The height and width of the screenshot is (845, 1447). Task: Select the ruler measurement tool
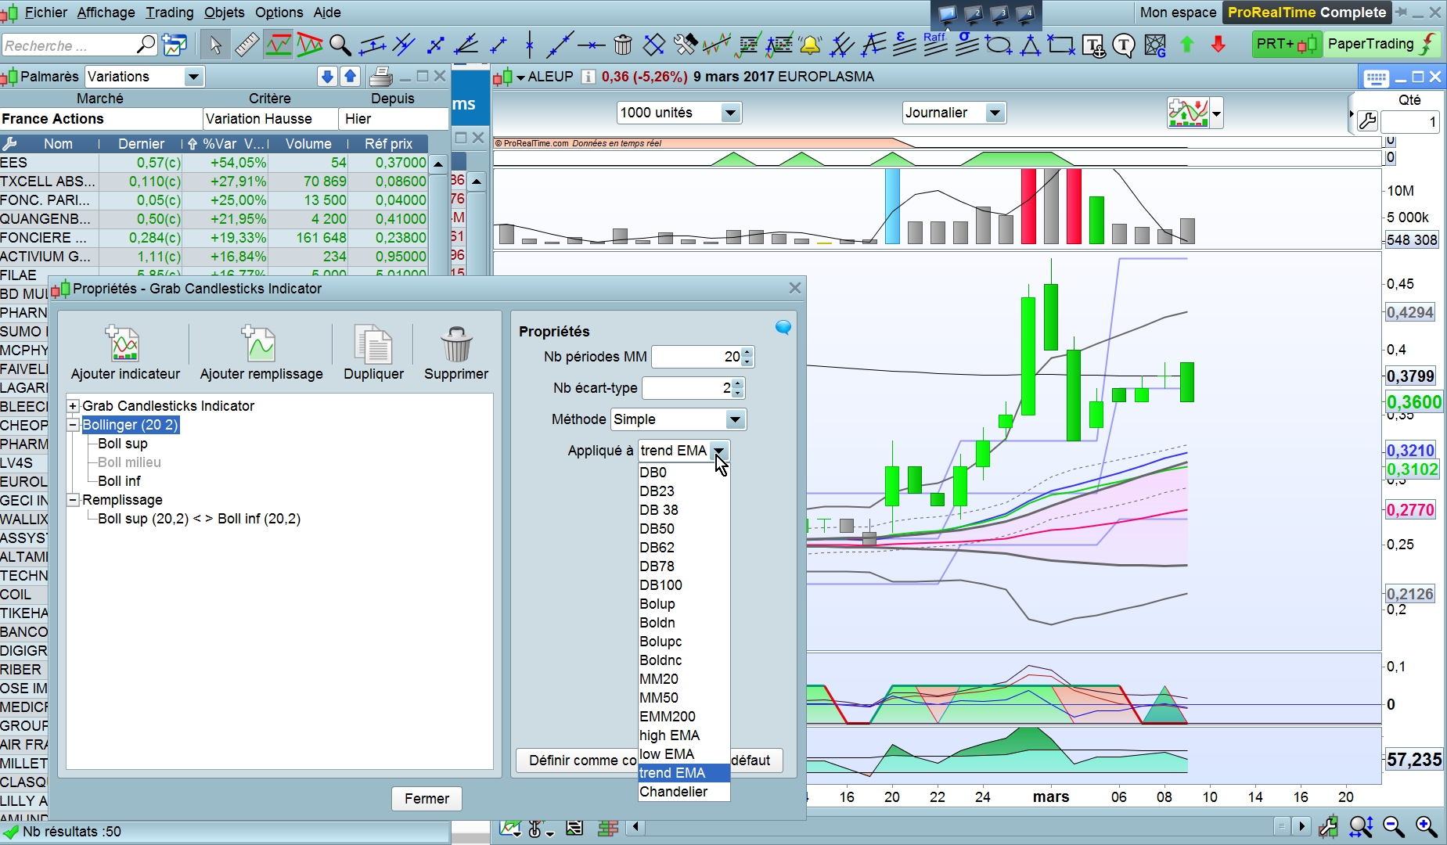coord(247,45)
